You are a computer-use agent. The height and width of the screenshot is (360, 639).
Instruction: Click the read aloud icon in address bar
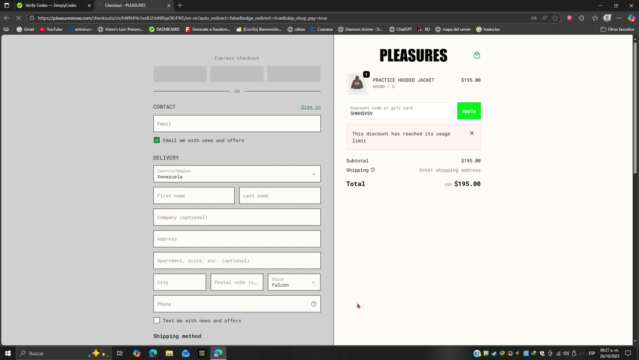coord(544,18)
